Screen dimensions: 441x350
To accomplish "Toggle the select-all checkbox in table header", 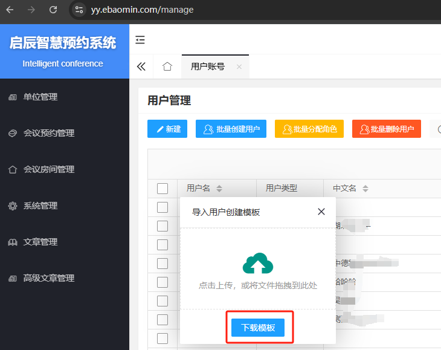I will 163,189.
